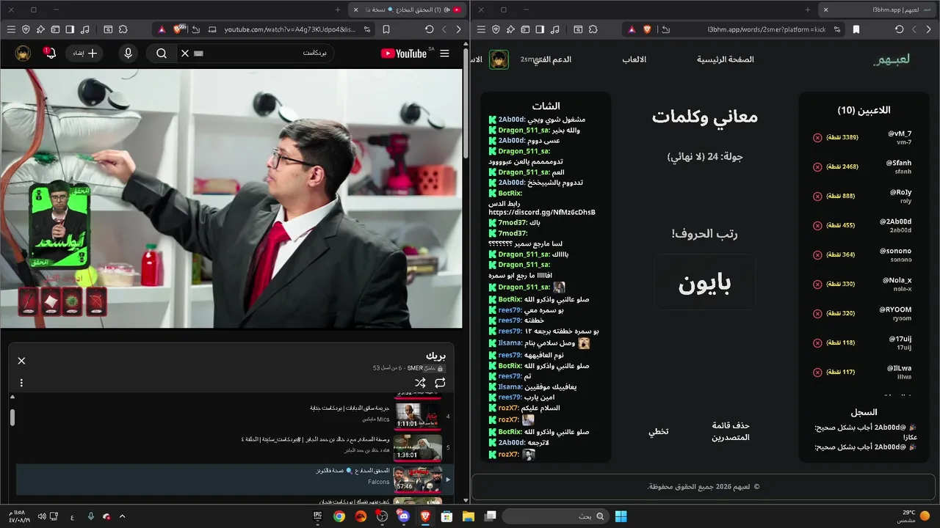Viewport: 940px width, 528px height.
Task: Bookmark the YouTube page
Action: [x=386, y=29]
